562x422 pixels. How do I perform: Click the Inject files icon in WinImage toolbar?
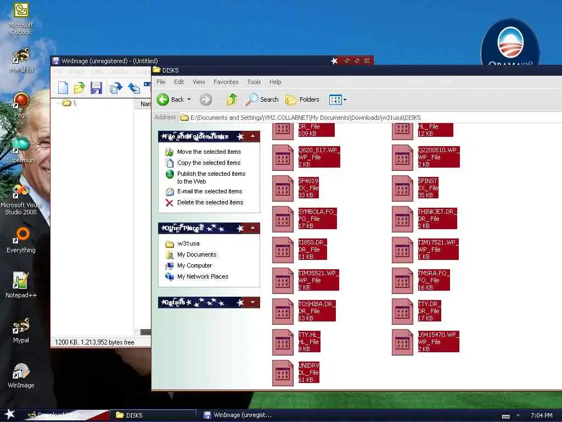tap(134, 88)
